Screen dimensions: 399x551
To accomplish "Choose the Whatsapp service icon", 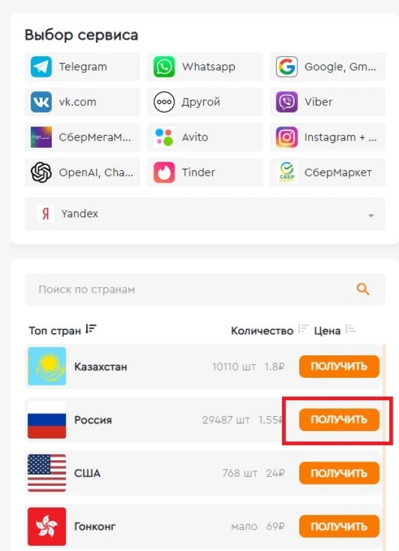I will click(164, 66).
